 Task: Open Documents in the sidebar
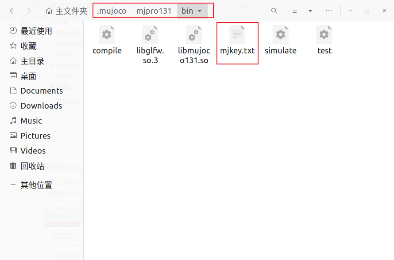[42, 90]
